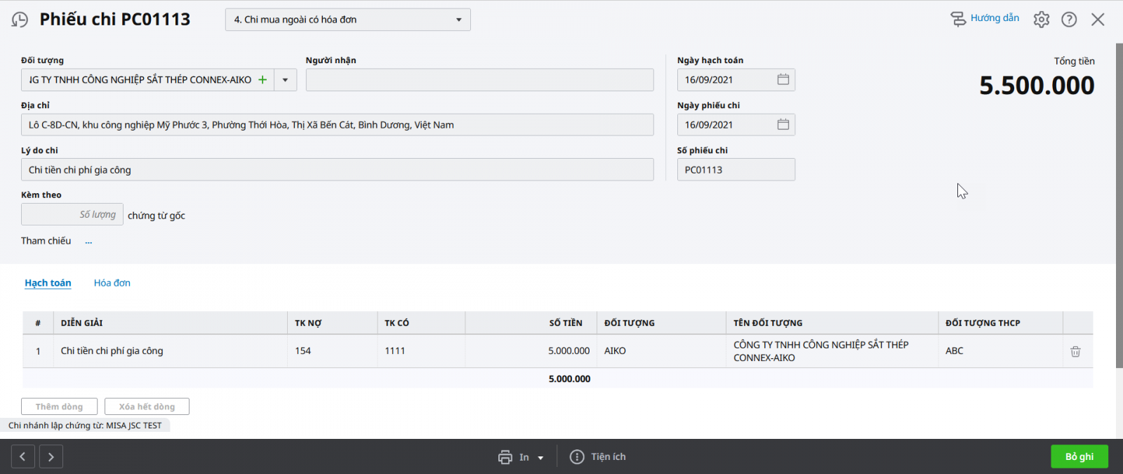The image size is (1123, 474).
Task: Click the Bỏ ghi button
Action: tap(1079, 456)
